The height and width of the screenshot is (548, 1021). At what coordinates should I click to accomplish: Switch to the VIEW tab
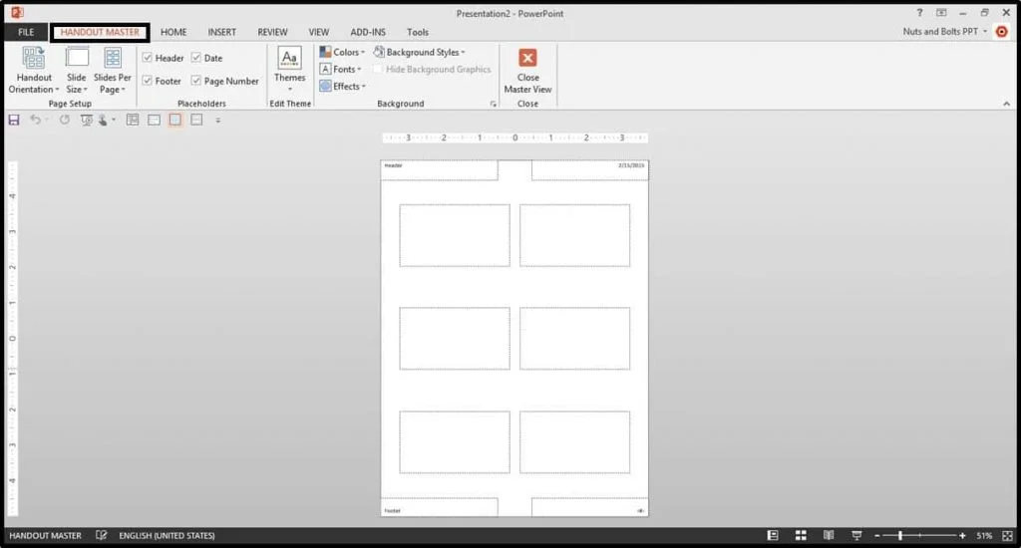[x=319, y=32]
